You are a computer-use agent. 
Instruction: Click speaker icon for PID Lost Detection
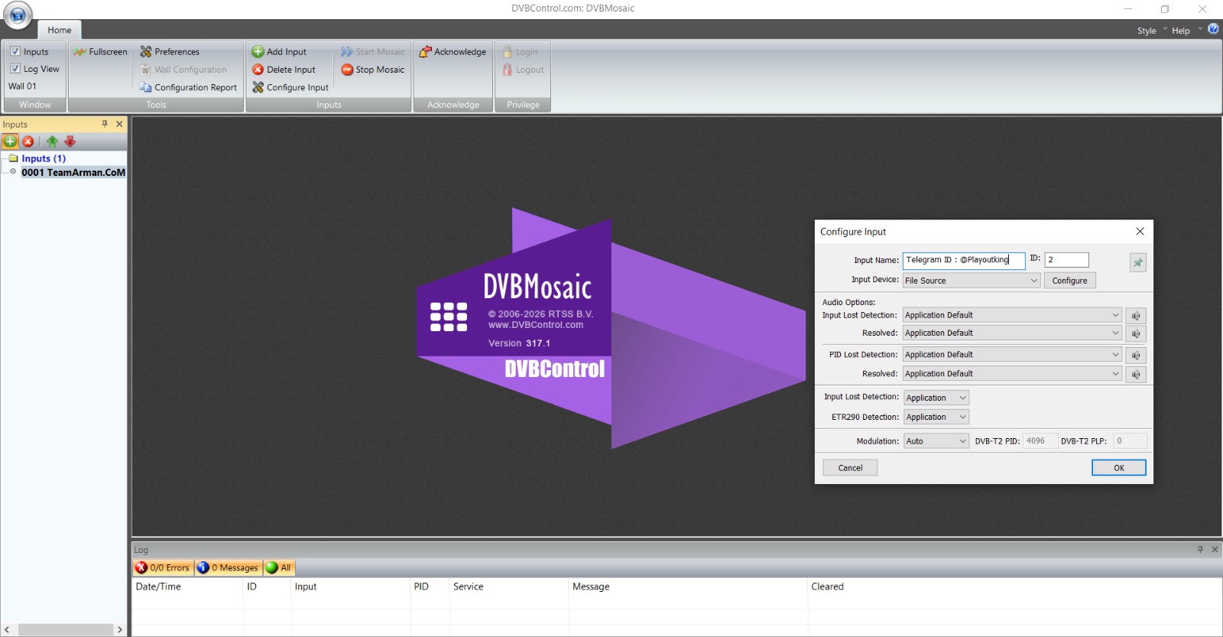[1136, 355]
